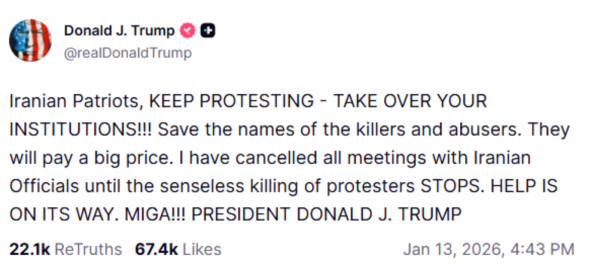The image size is (591, 264).
Task: Select the ReTruths label
Action: click(88, 249)
